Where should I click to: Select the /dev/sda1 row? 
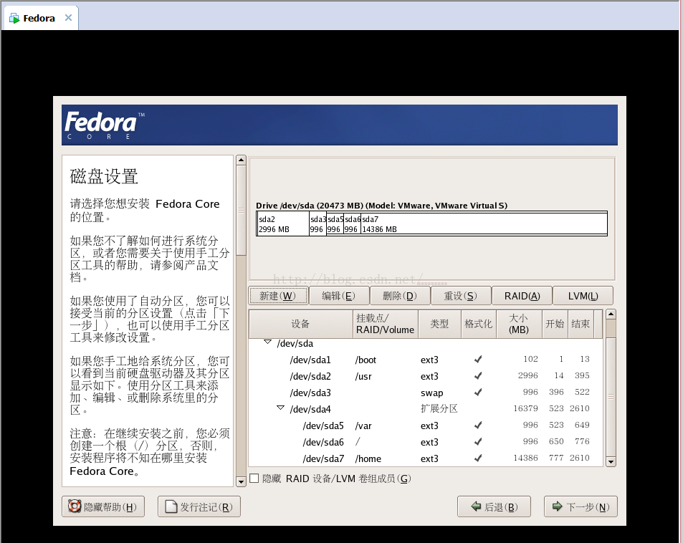click(x=426, y=360)
